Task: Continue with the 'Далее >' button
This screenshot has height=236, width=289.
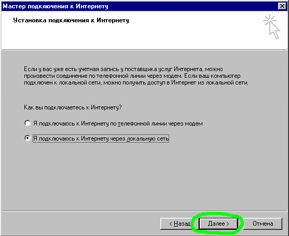Action: [218, 224]
